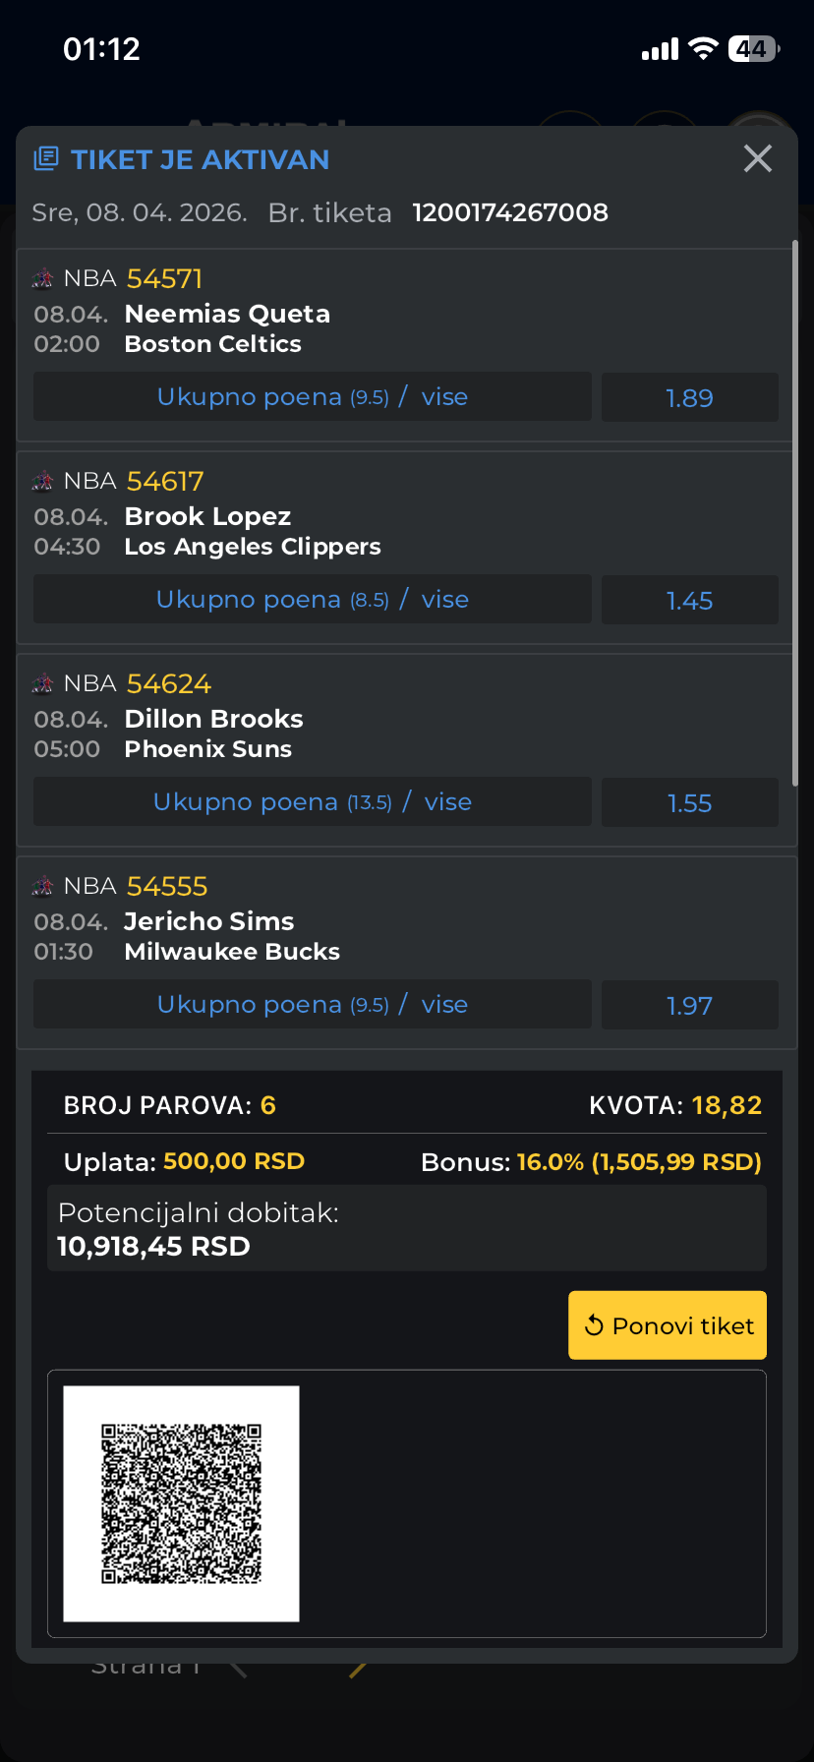
Task: Select Dillon Brooks Ukupno poena 13.5 bet
Action: pyautogui.click(x=313, y=802)
